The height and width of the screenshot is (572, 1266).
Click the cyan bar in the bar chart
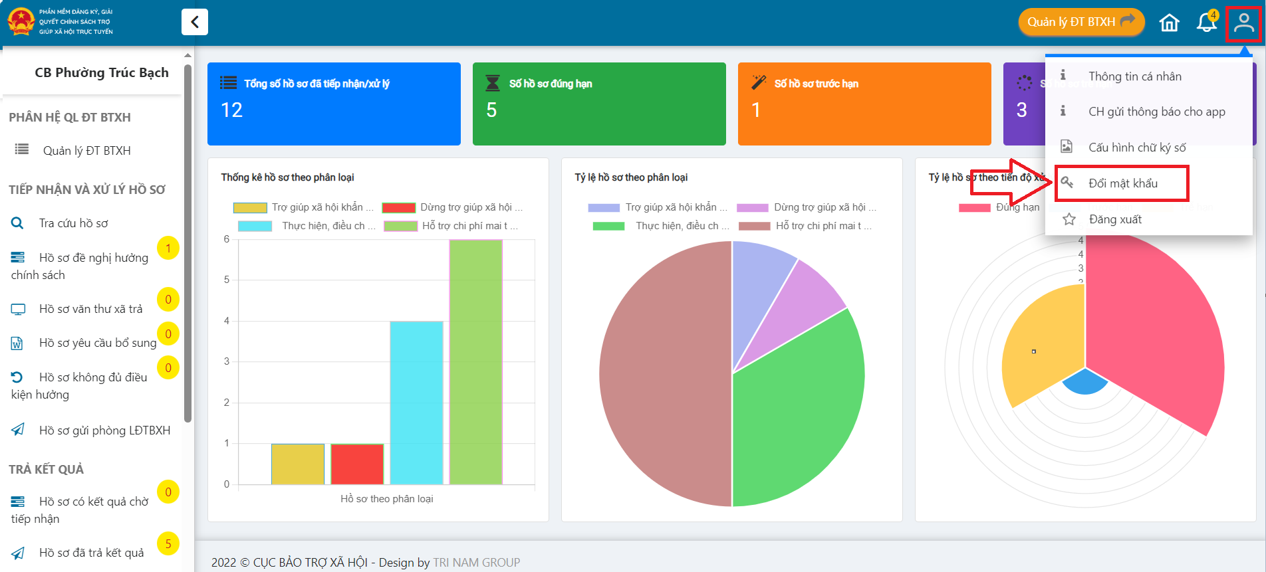pos(416,403)
